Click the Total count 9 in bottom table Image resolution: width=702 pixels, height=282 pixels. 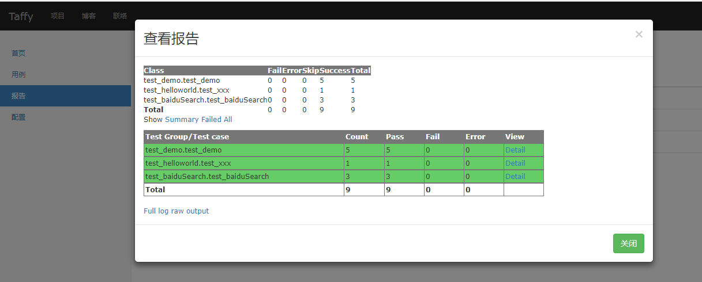(x=348, y=189)
